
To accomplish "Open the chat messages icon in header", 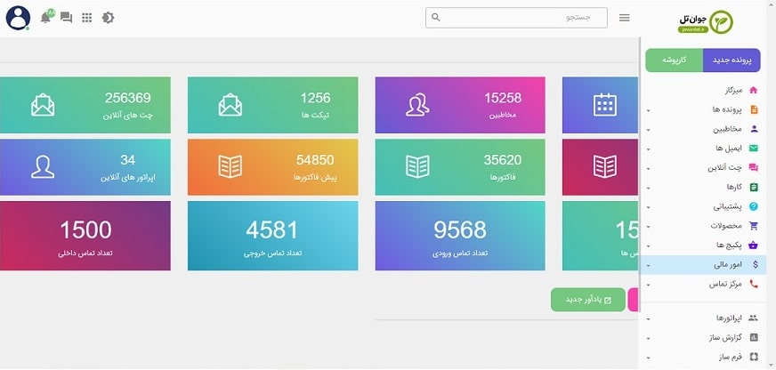I will pyautogui.click(x=66, y=18).
